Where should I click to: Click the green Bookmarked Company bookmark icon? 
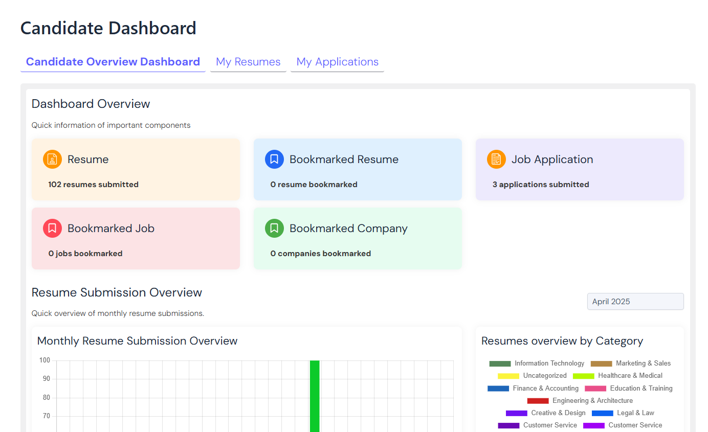tap(274, 229)
